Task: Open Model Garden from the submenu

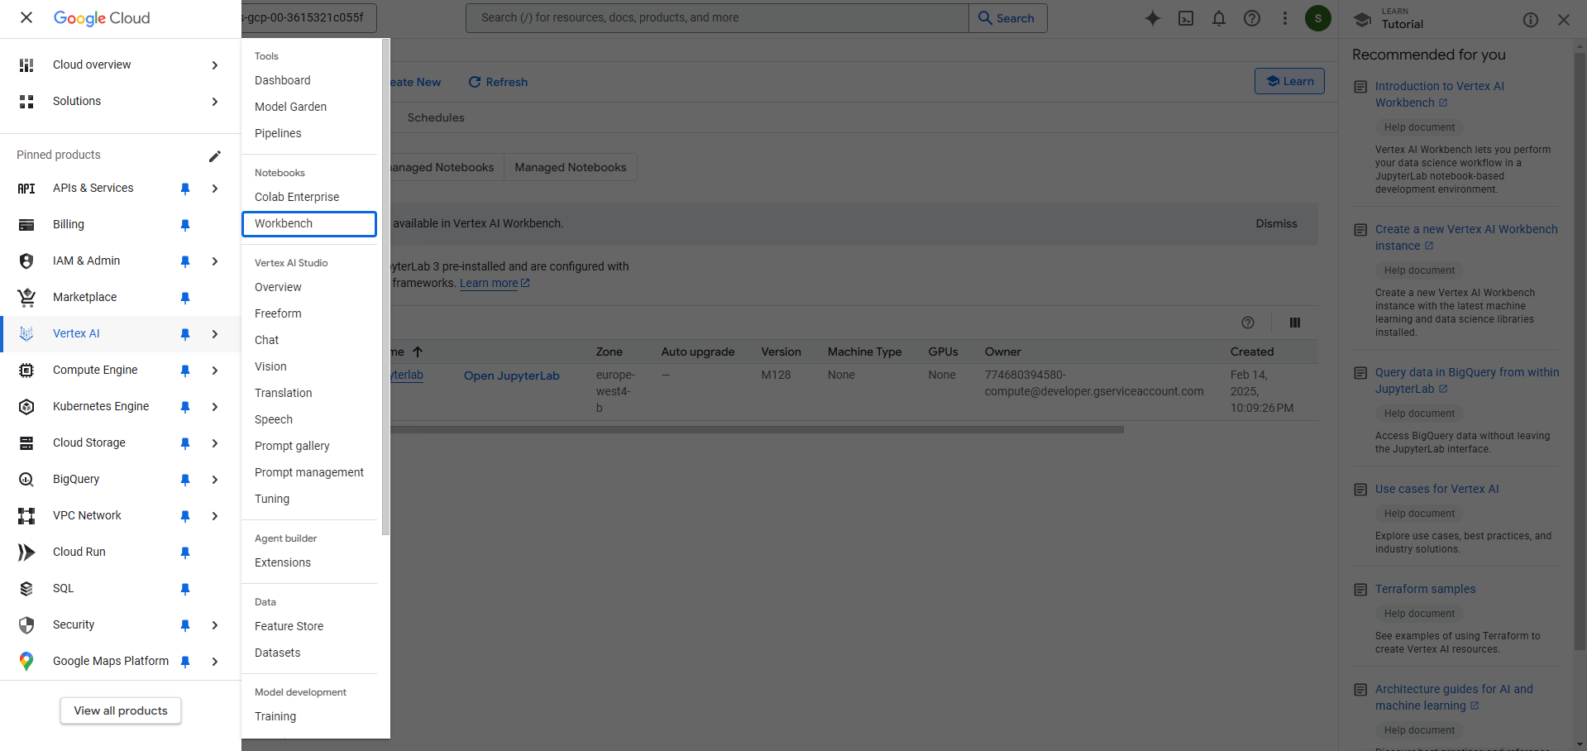Action: point(309,107)
